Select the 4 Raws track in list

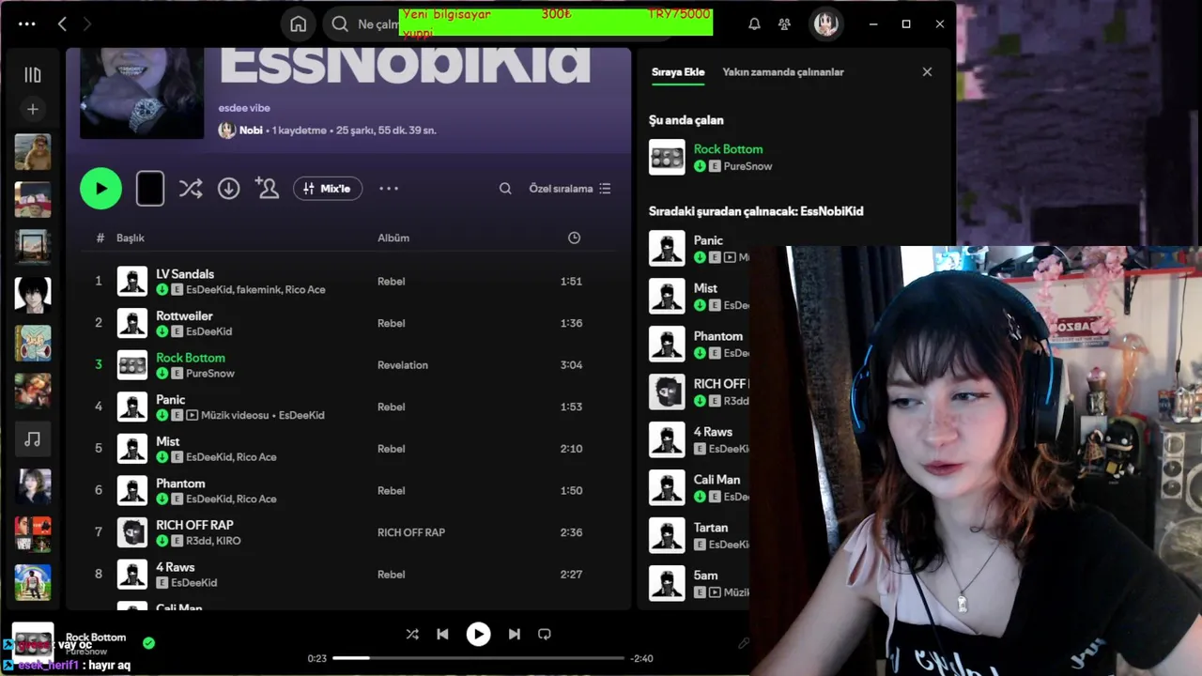coord(176,567)
